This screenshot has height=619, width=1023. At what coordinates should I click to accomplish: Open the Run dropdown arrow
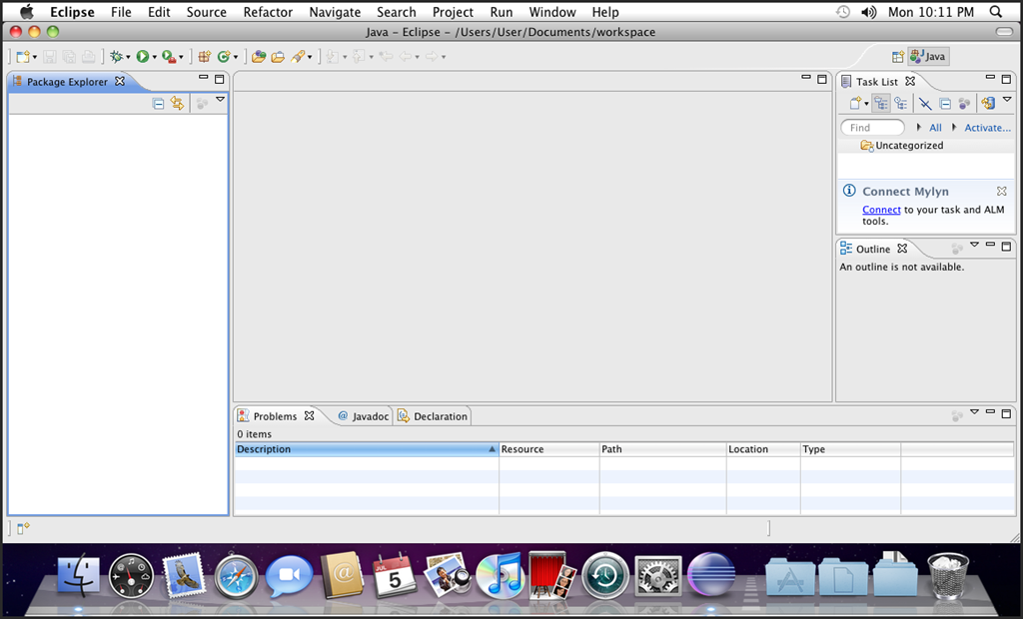click(155, 57)
